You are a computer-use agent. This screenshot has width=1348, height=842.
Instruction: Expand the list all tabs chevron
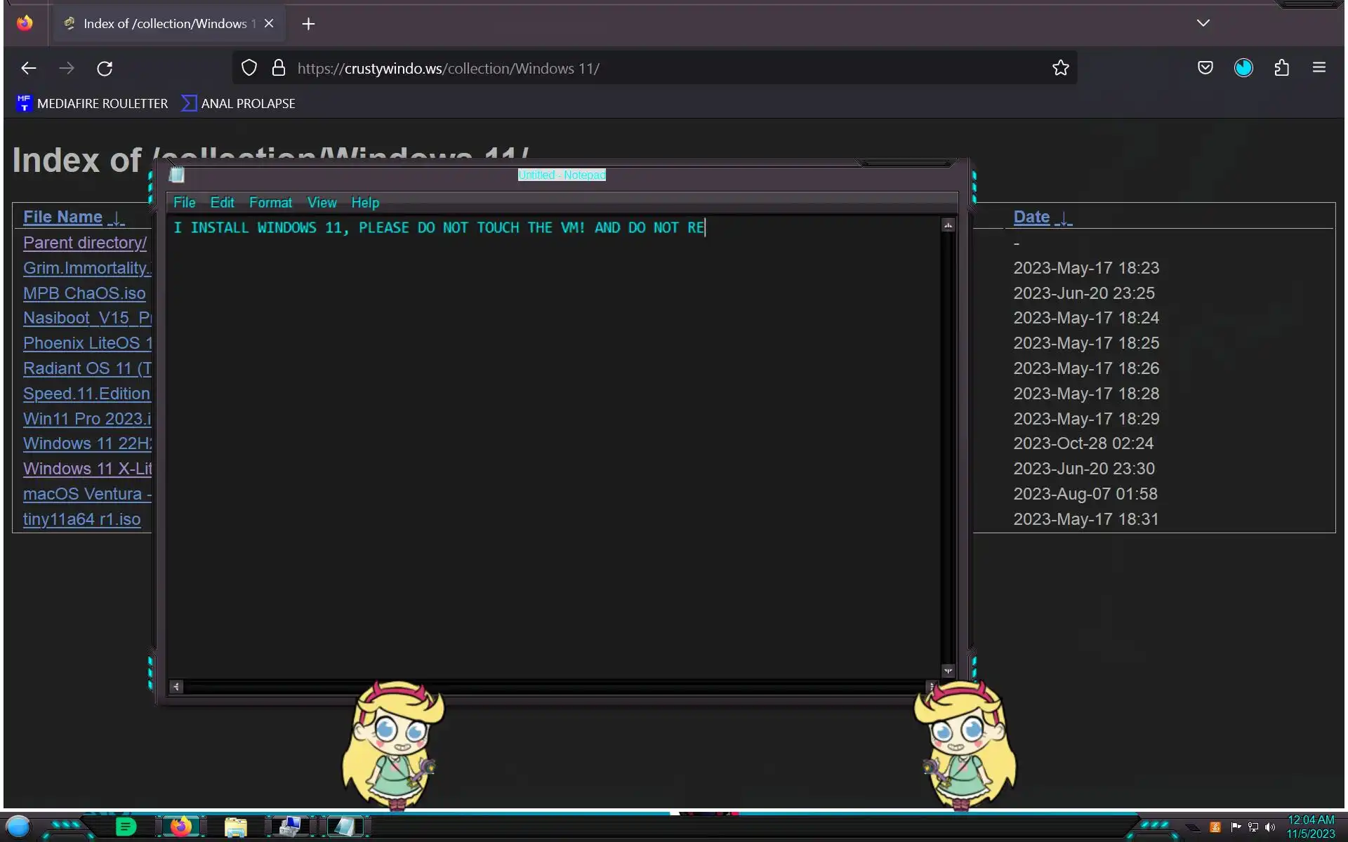tap(1203, 23)
